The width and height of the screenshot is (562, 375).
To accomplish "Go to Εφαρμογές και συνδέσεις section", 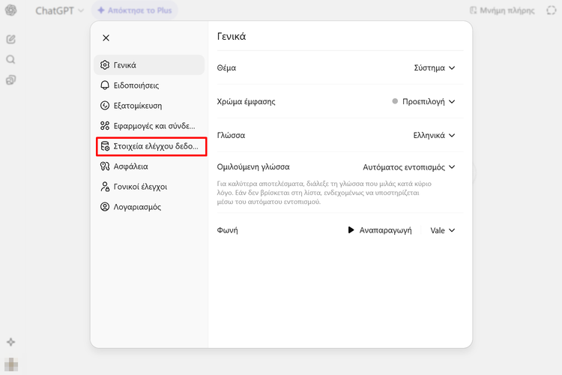I will 150,126.
